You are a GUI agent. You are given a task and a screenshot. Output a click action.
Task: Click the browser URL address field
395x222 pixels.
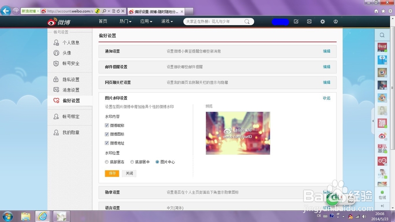(70, 11)
